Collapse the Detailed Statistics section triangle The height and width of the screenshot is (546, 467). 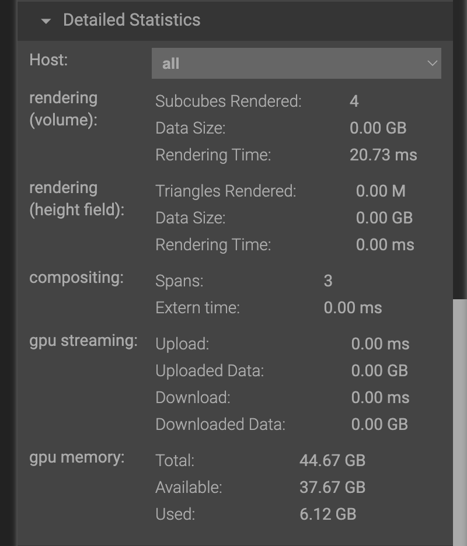[46, 21]
